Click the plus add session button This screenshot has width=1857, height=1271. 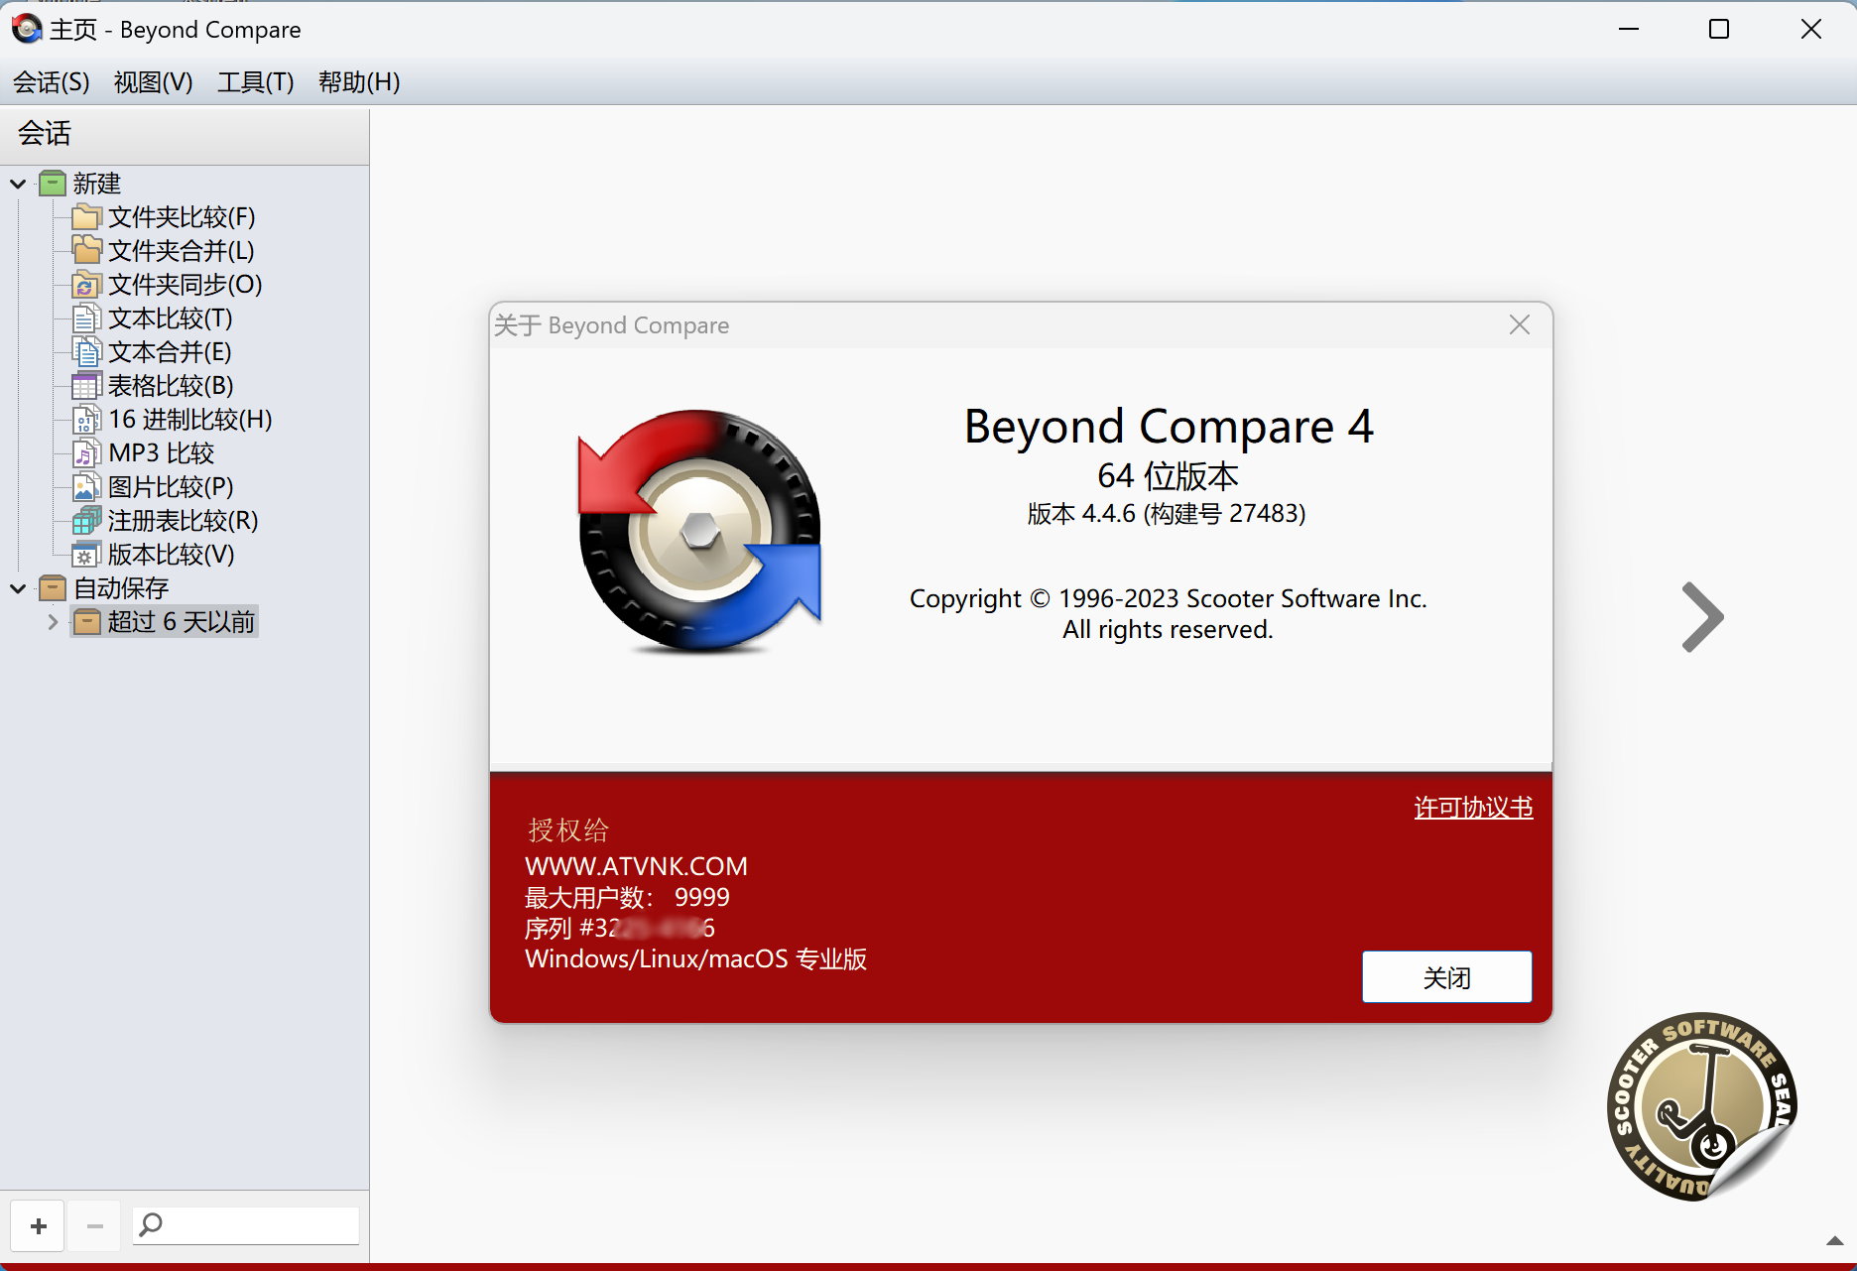(x=38, y=1226)
